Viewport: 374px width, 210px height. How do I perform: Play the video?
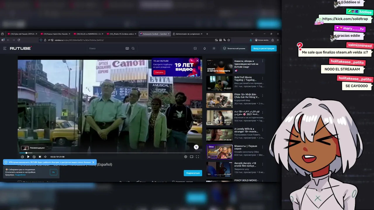(x=28, y=157)
